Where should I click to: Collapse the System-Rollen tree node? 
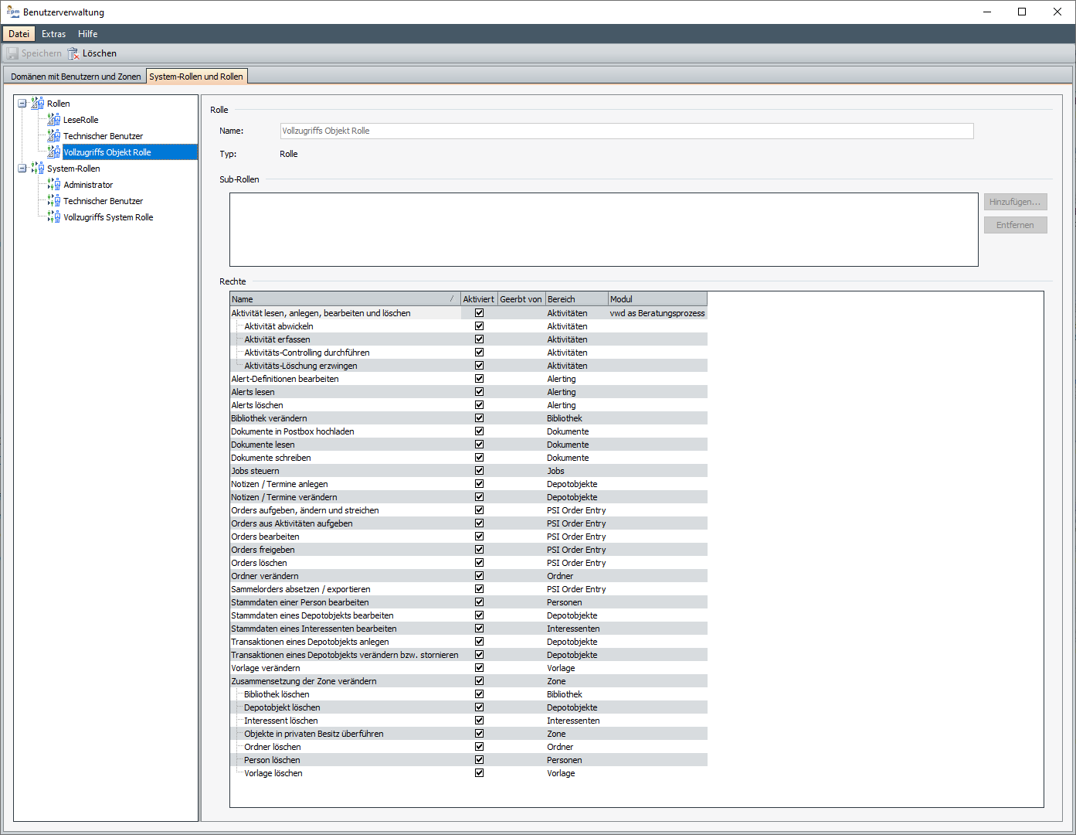(22, 168)
